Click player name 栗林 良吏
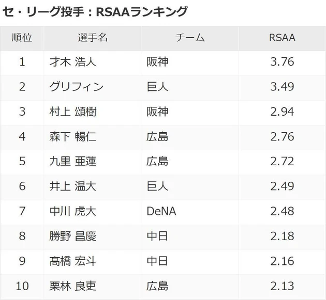Image resolution: width=326 pixels, height=300 pixels. (x=72, y=286)
